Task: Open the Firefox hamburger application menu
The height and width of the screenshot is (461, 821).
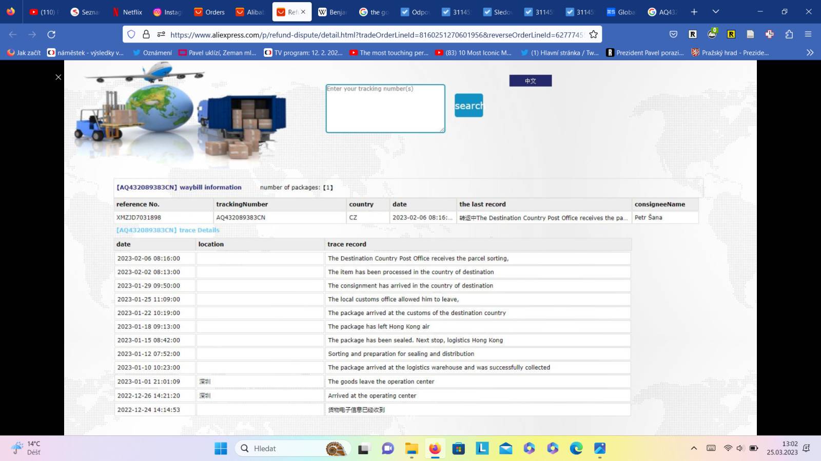Action: [808, 34]
